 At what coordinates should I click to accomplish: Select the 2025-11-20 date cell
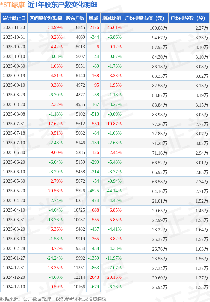14,28
